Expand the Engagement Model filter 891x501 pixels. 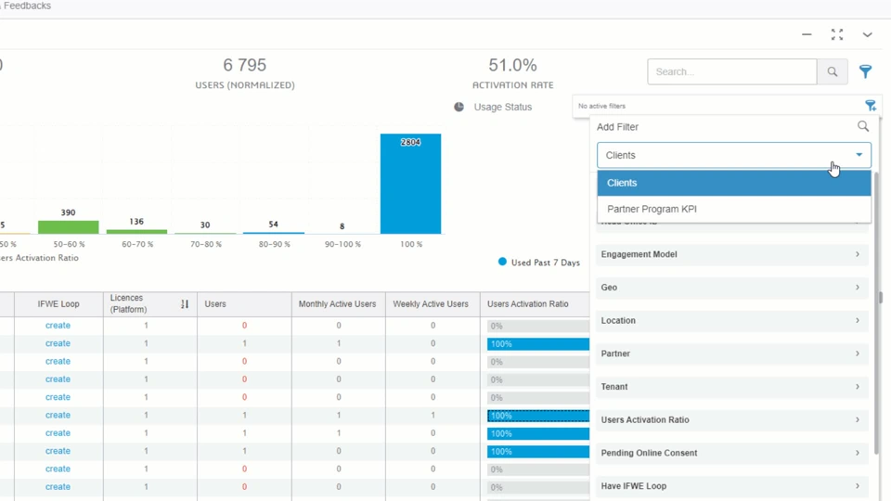[x=732, y=254]
